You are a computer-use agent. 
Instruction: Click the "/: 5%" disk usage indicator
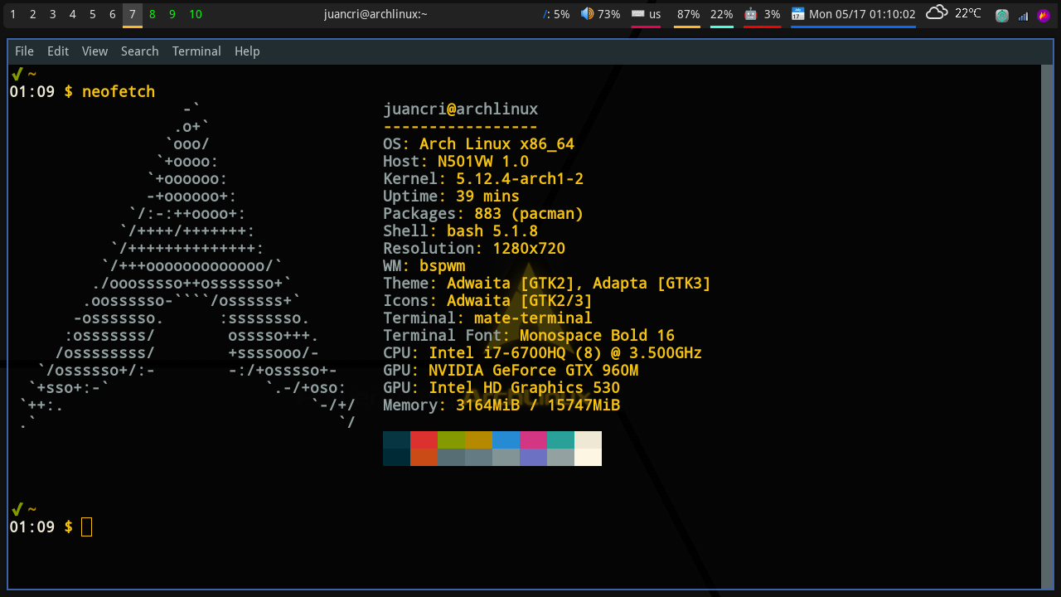[556, 14]
